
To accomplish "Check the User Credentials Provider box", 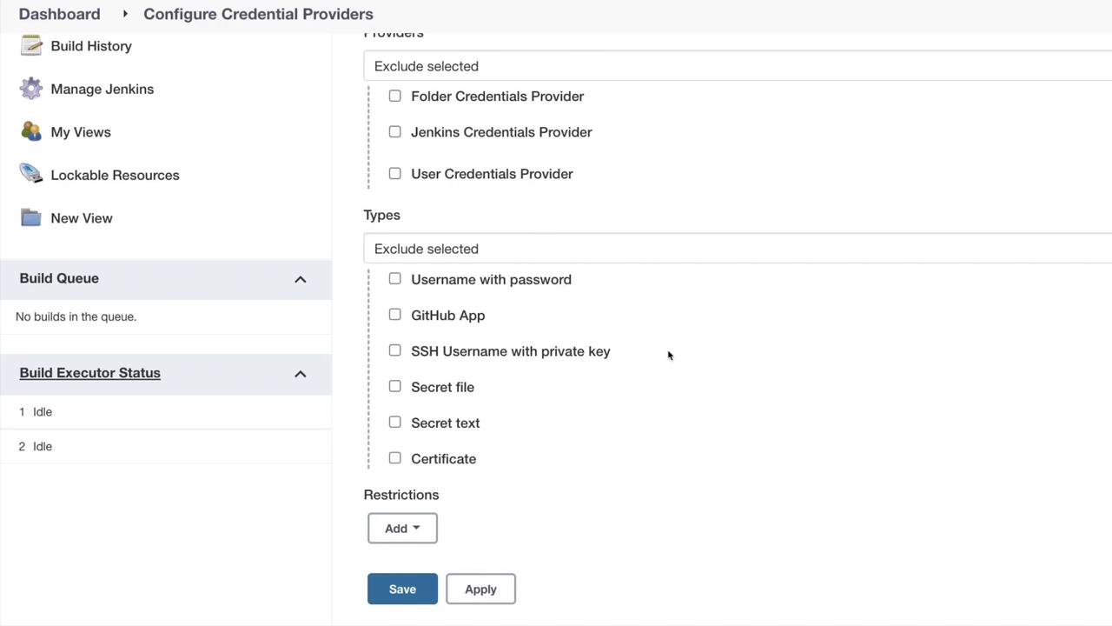I will click(395, 173).
